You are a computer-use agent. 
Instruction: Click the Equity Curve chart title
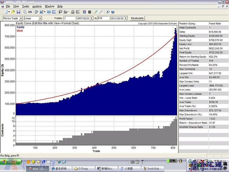point(47,23)
